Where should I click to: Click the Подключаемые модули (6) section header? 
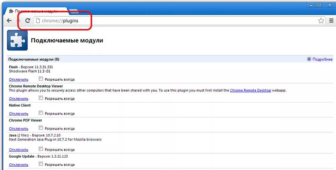(34, 59)
